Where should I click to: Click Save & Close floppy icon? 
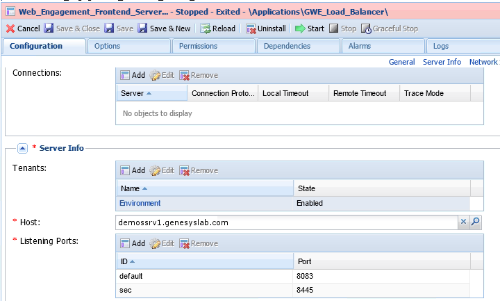coord(49,29)
